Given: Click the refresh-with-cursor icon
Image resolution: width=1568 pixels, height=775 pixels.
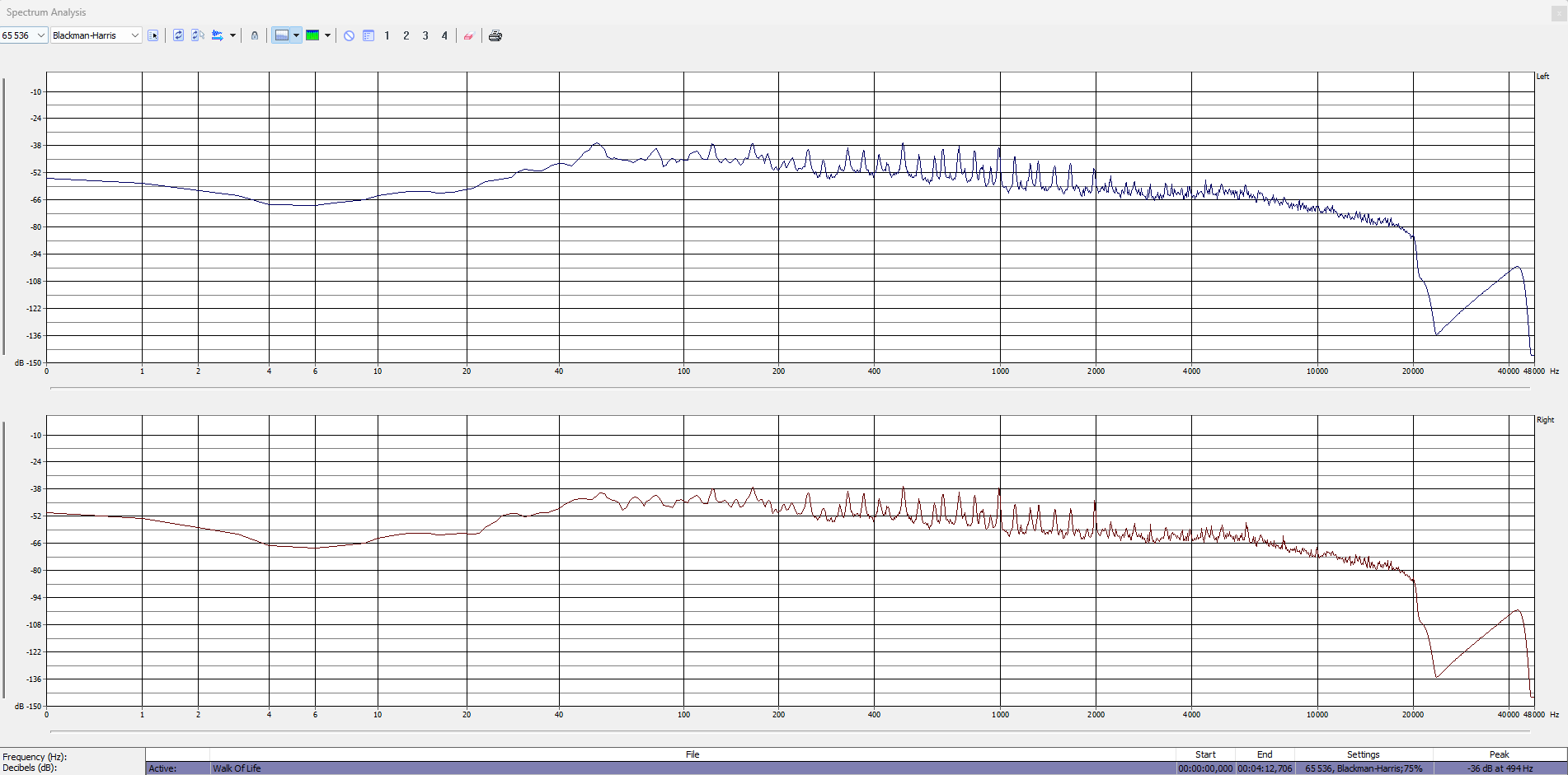Looking at the screenshot, I should coord(198,35).
